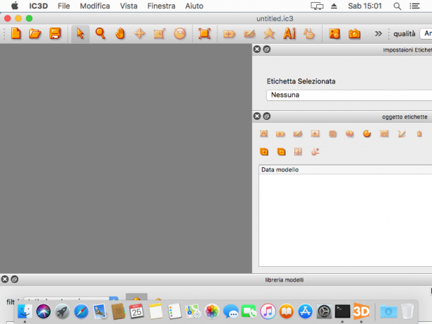This screenshot has height=324, width=432.
Task: Click the cube minus icon in oggetto etichette
Action: click(281, 152)
